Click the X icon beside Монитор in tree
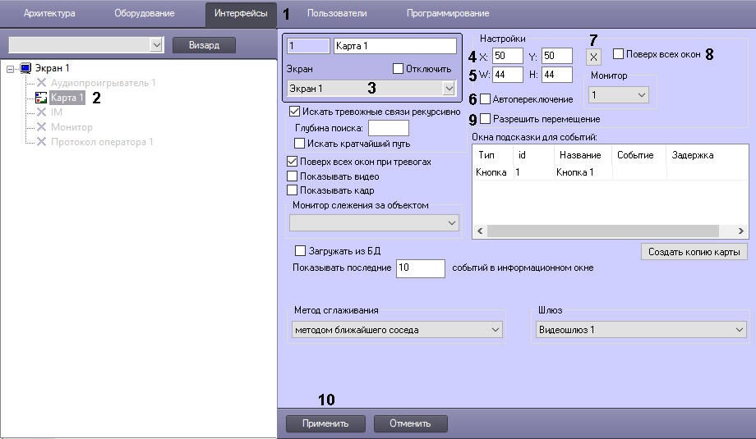The height and width of the screenshot is (439, 756). coord(41,127)
